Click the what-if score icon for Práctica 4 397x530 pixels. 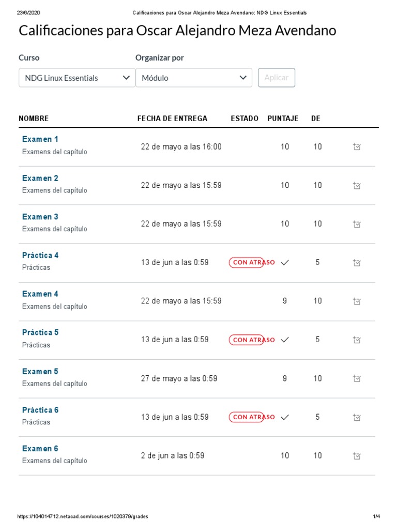[357, 262]
